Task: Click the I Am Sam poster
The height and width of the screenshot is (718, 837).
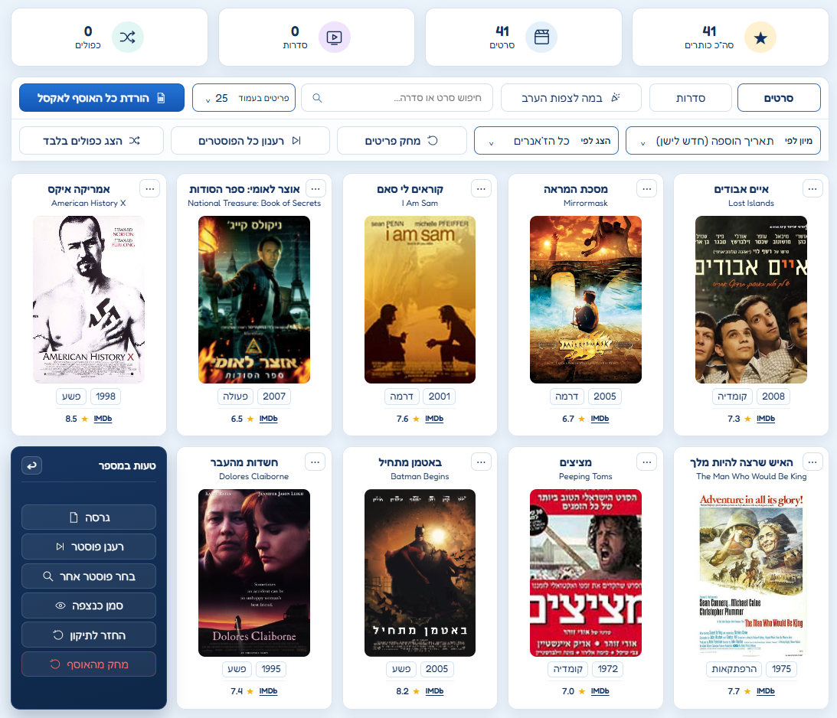Action: (420, 300)
